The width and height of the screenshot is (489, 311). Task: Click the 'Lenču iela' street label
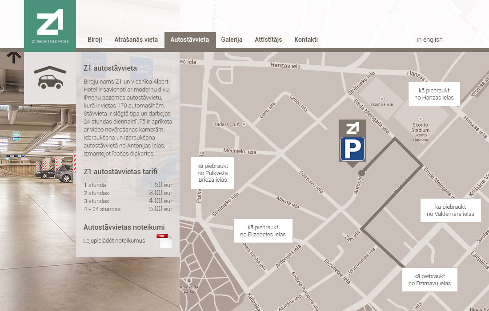[299, 103]
